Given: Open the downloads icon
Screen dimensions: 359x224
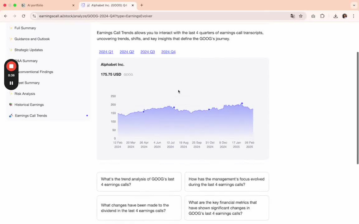Looking at the screenshot, I should pos(335,16).
